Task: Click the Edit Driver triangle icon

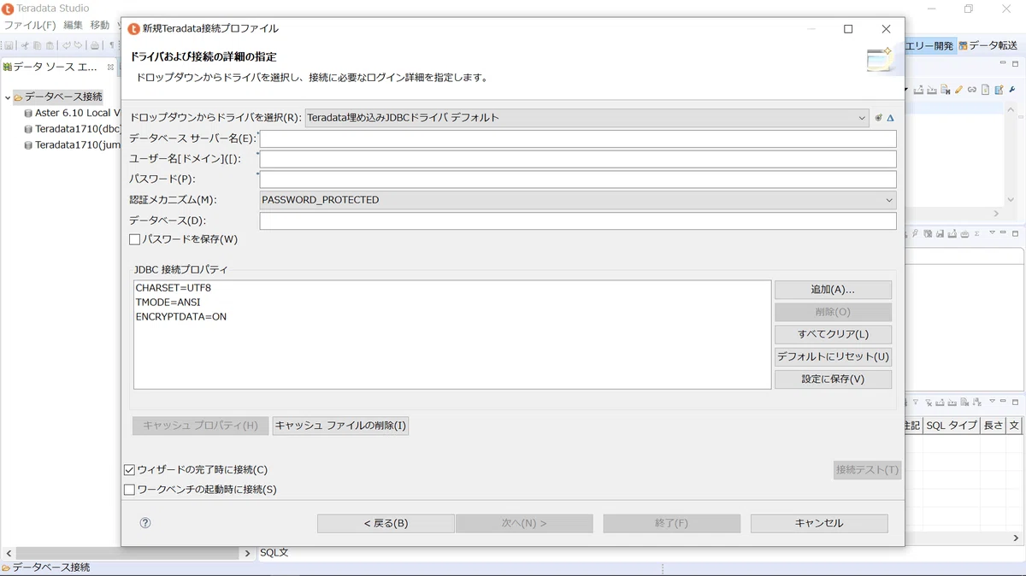Action: (890, 118)
